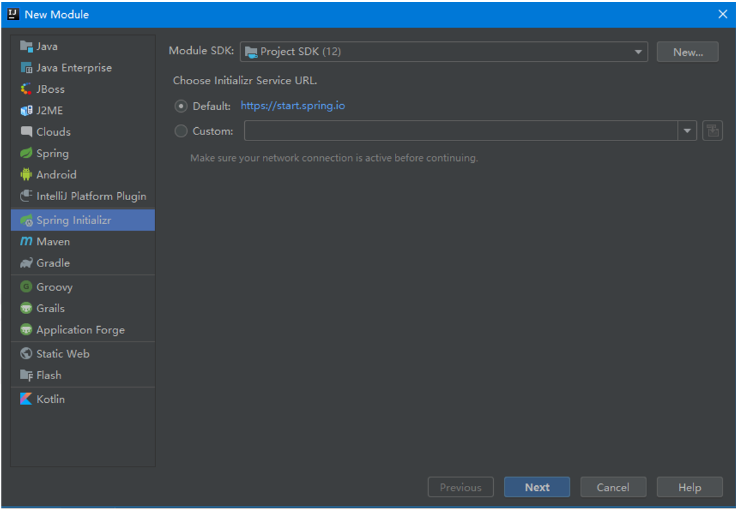Click the New... SDK button

[x=688, y=52]
